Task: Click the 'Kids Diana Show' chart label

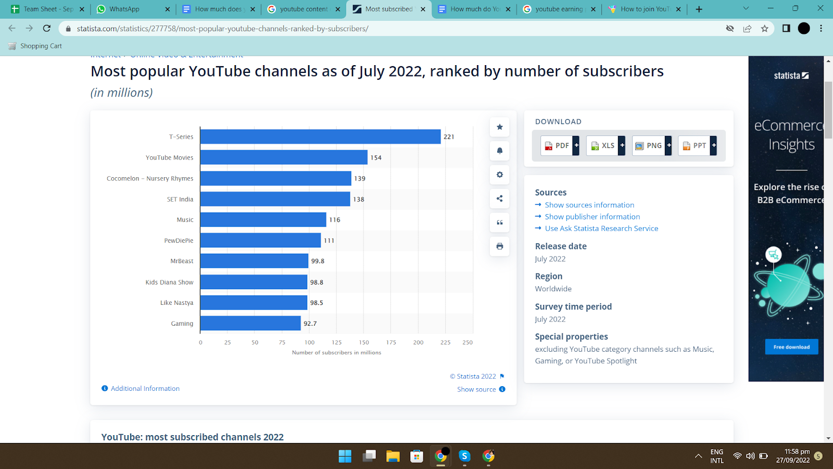Action: [169, 282]
